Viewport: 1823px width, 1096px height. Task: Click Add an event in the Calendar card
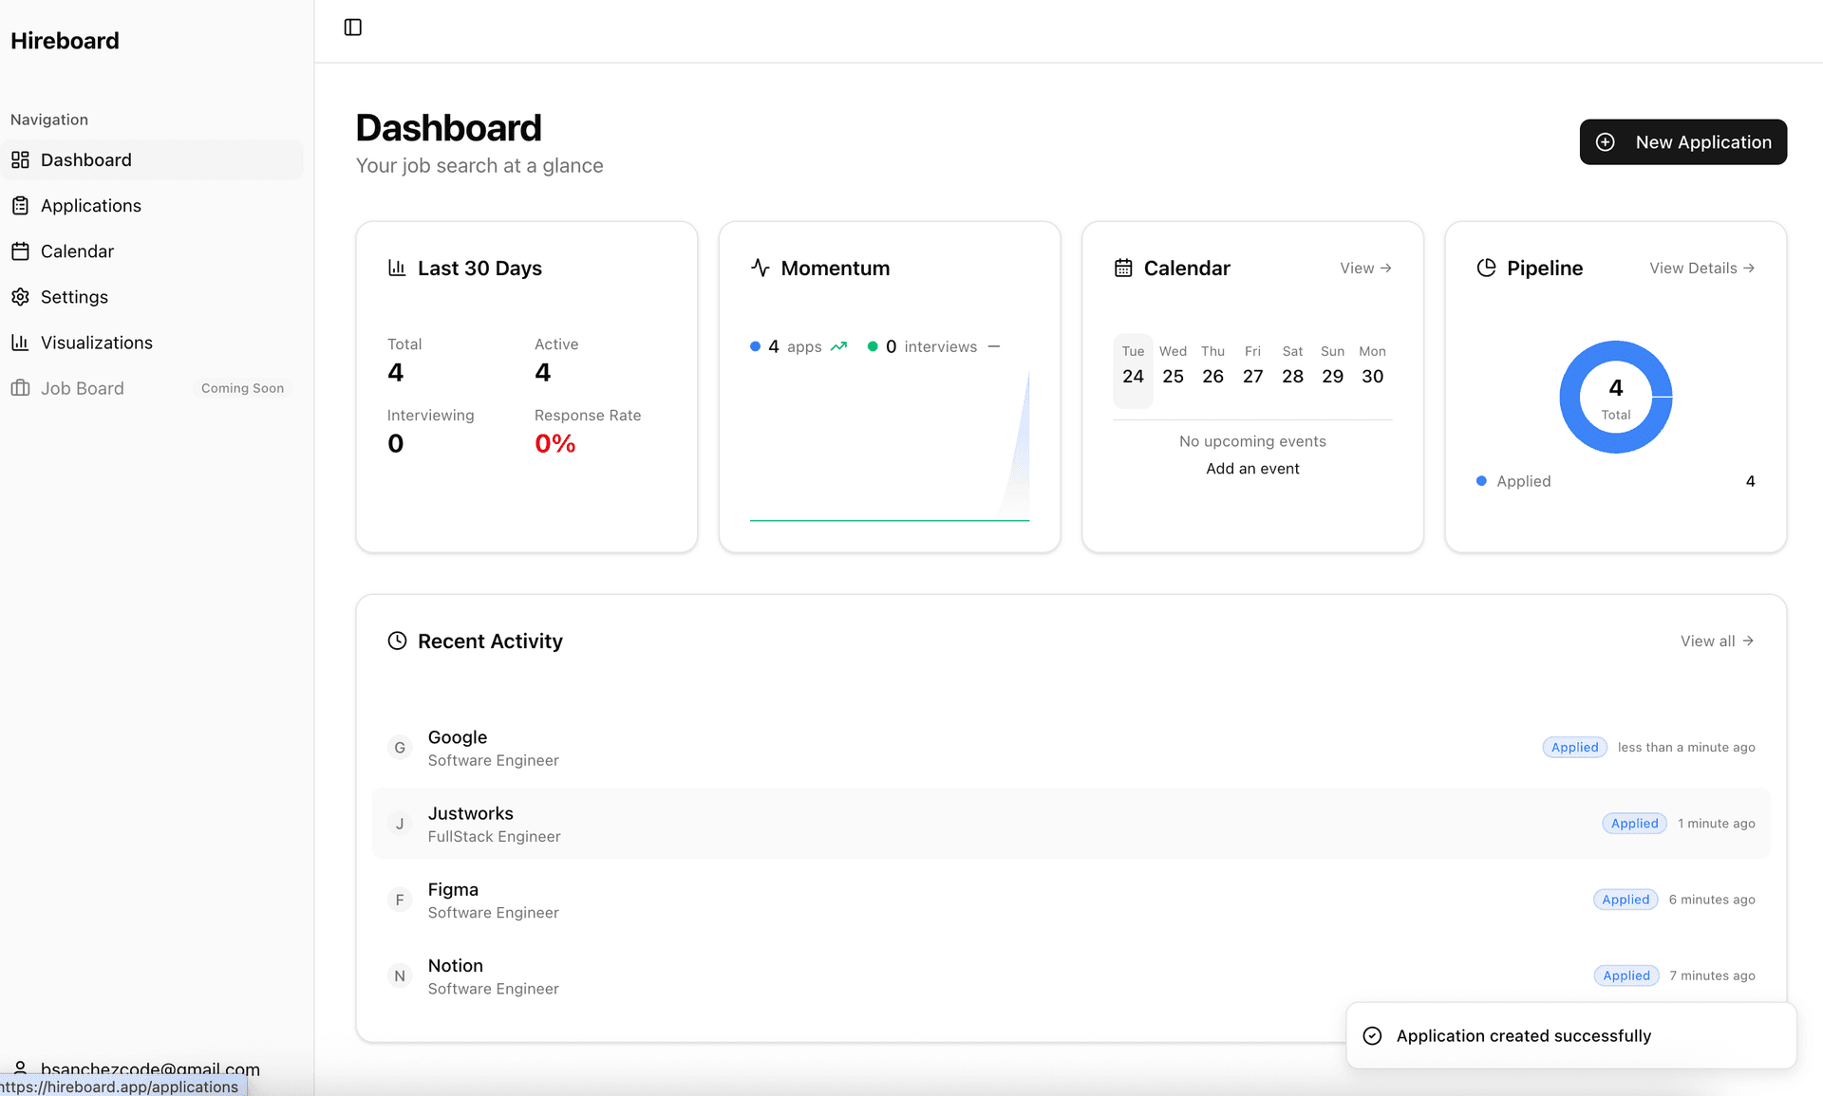(x=1252, y=468)
